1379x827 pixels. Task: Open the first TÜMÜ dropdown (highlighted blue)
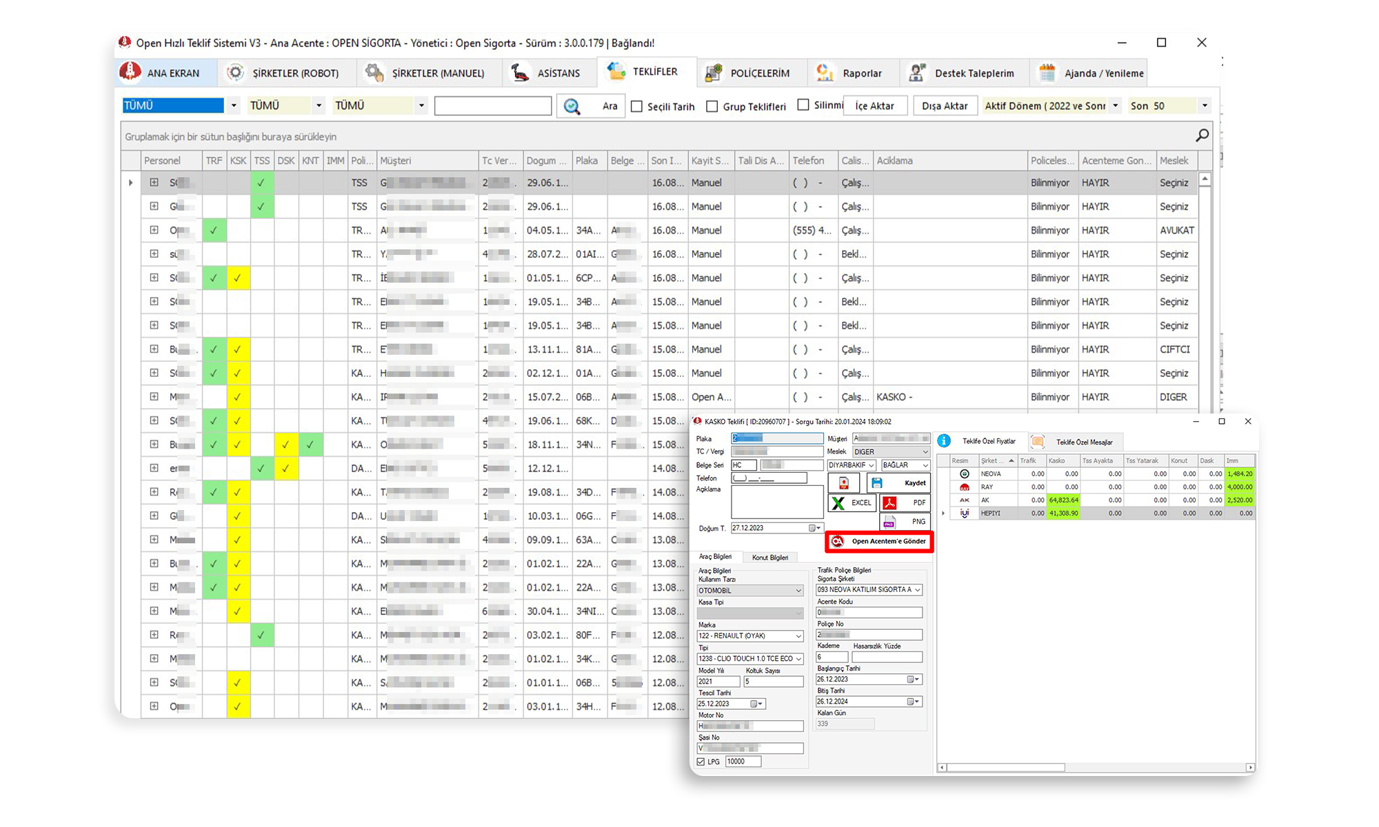click(x=234, y=106)
